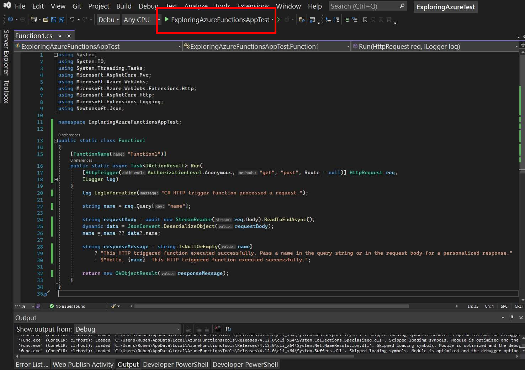
Task: Open the Window menu
Action: point(288,6)
